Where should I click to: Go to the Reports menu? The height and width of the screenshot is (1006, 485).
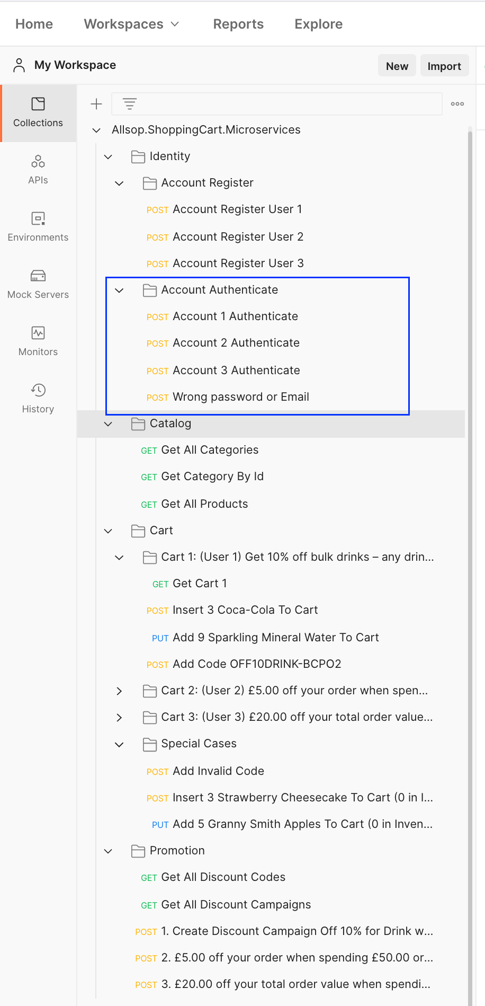click(238, 24)
